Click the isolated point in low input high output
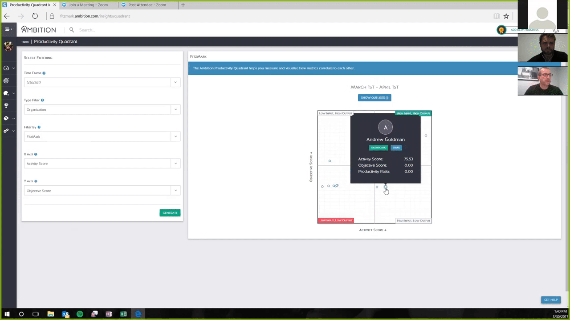The width and height of the screenshot is (570, 320). [x=330, y=161]
